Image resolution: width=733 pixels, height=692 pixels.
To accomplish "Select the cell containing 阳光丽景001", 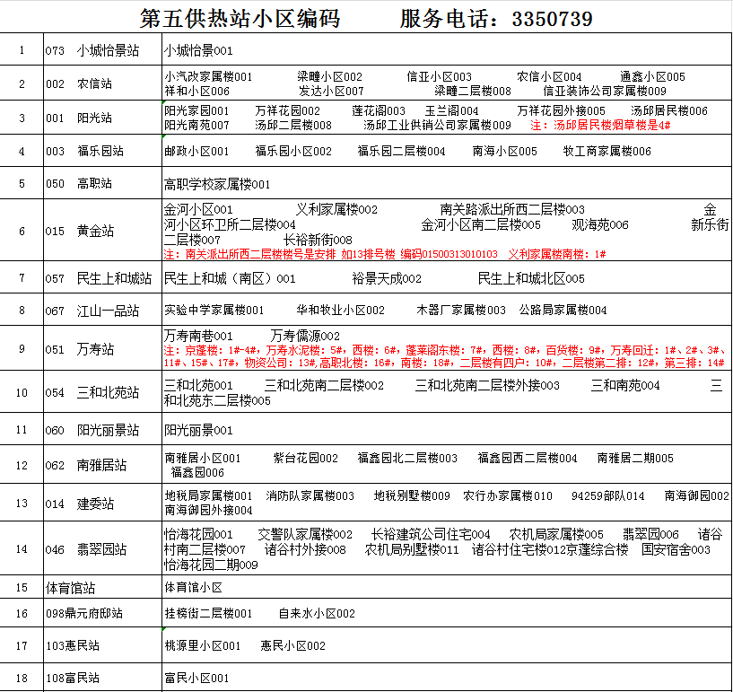I will click(x=198, y=430).
